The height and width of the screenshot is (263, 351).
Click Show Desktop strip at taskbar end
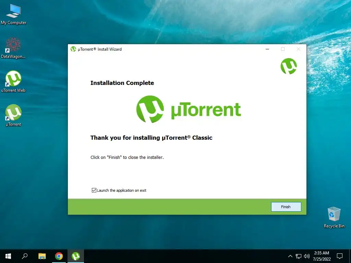pos(350,256)
